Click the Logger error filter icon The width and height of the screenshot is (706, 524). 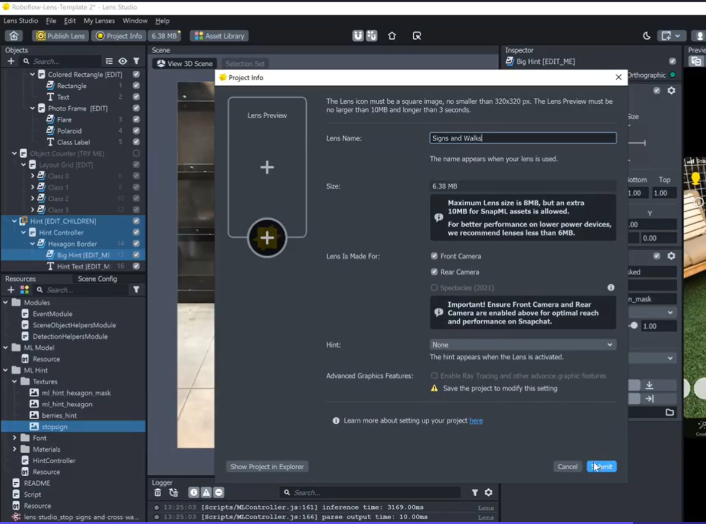tap(219, 493)
